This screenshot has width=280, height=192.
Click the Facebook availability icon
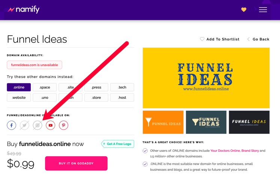11,125
